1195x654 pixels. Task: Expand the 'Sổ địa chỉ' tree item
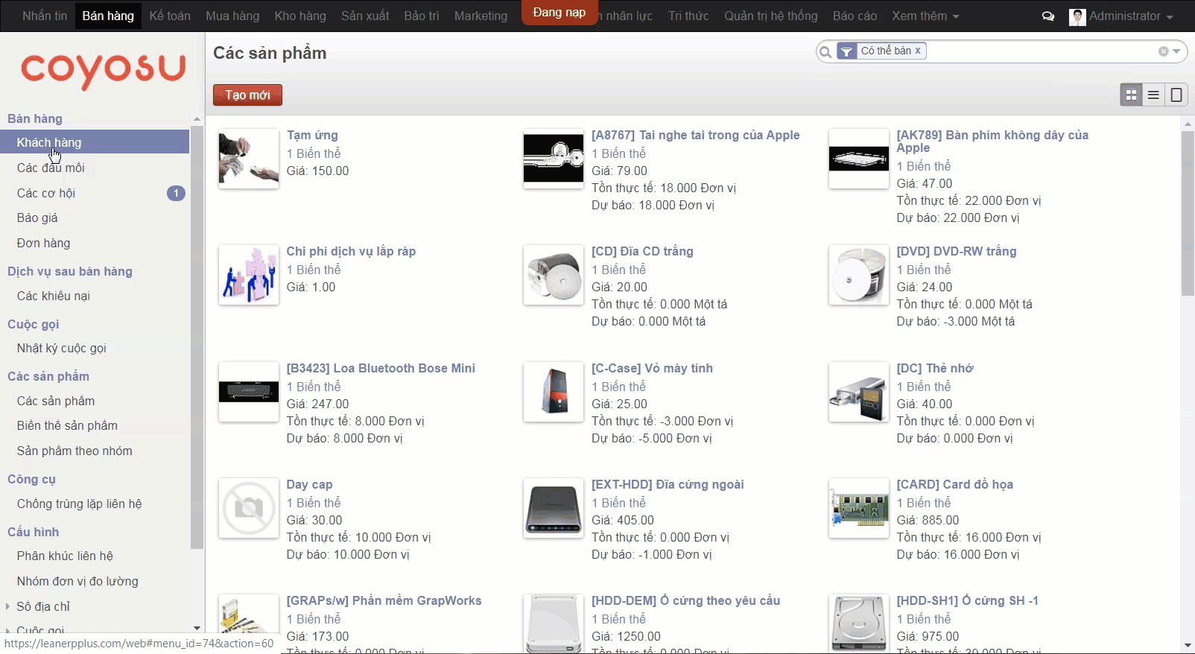click(x=7, y=606)
